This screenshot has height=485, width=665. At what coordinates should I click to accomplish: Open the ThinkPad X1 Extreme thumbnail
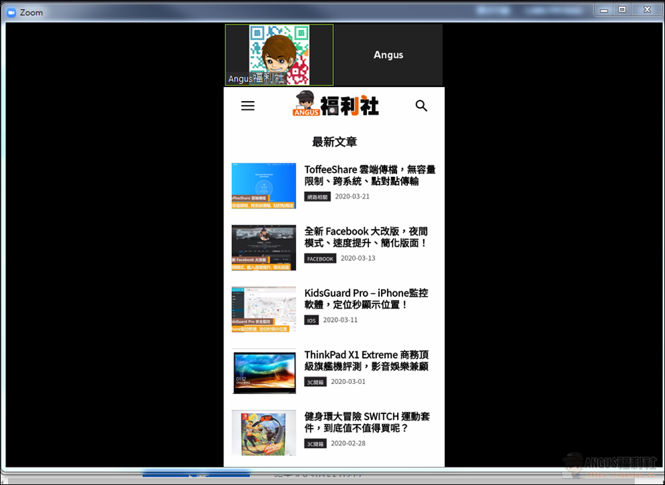point(264,371)
